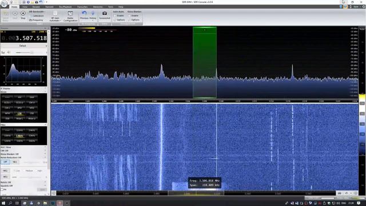
Task: Open Radio Configuration
Action: [x=70, y=17]
